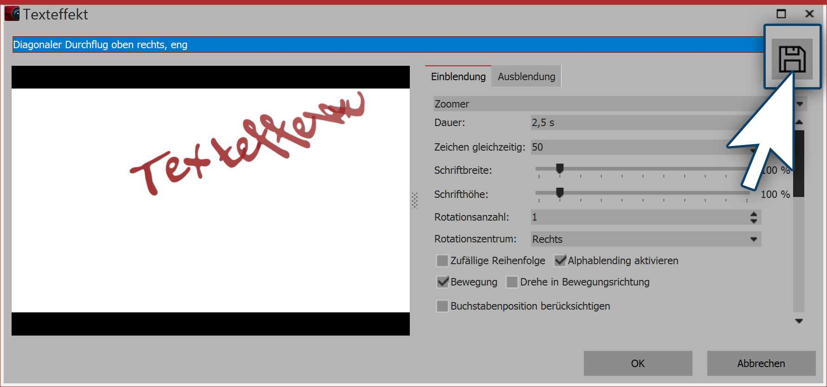Enable Buchstabenposition berücksichtigen checkbox
Viewport: 827px width, 387px height.
443,306
